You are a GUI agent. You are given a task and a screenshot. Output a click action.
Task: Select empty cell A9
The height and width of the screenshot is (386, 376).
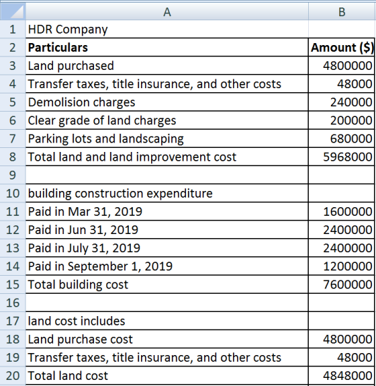coord(167,175)
